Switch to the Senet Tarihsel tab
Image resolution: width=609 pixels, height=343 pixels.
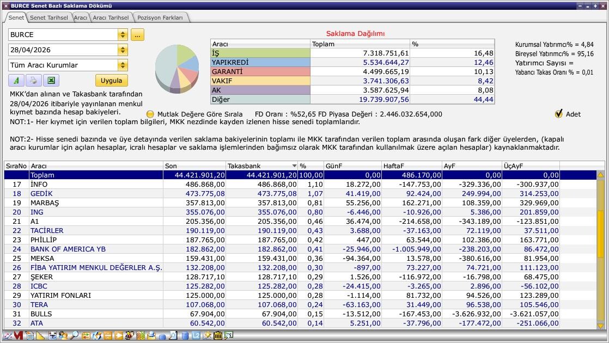tap(49, 17)
